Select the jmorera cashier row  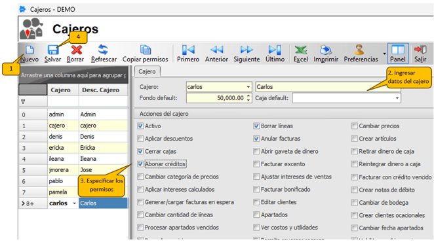pyautogui.click(x=73, y=170)
